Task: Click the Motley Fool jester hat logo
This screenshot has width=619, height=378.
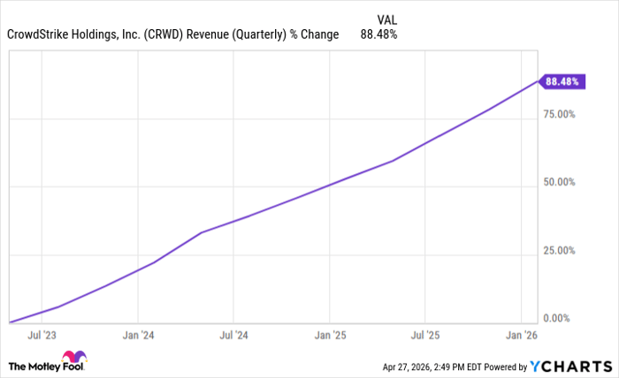Action: (x=74, y=356)
